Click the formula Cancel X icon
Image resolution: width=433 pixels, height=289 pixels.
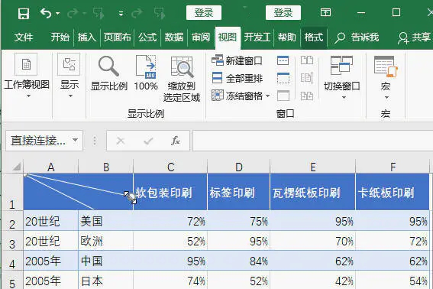121,141
